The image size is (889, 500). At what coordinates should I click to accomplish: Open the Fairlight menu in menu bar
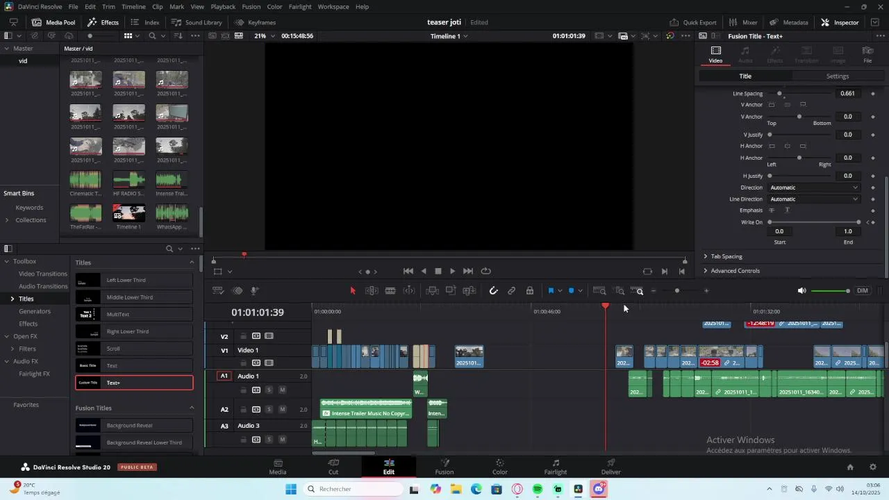(x=300, y=7)
